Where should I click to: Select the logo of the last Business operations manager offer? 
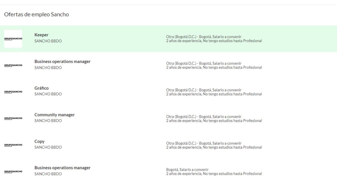pyautogui.click(x=13, y=171)
